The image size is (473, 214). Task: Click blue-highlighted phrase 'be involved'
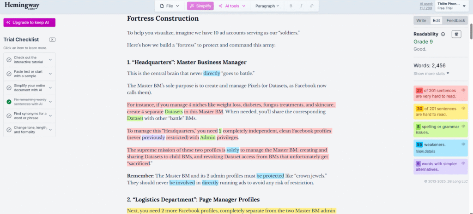coord(182,182)
